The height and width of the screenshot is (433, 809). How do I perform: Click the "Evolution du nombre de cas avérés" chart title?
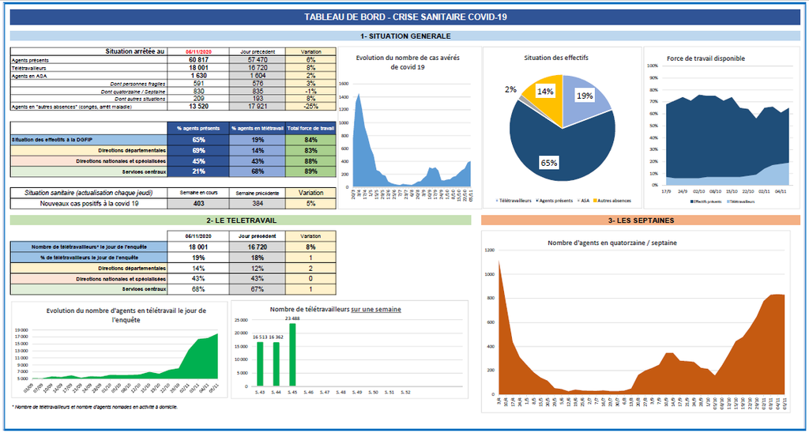click(x=407, y=62)
